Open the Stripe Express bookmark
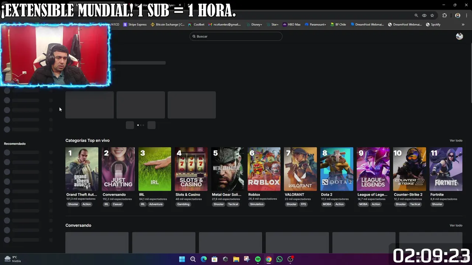Image resolution: width=472 pixels, height=265 pixels. click(135, 24)
